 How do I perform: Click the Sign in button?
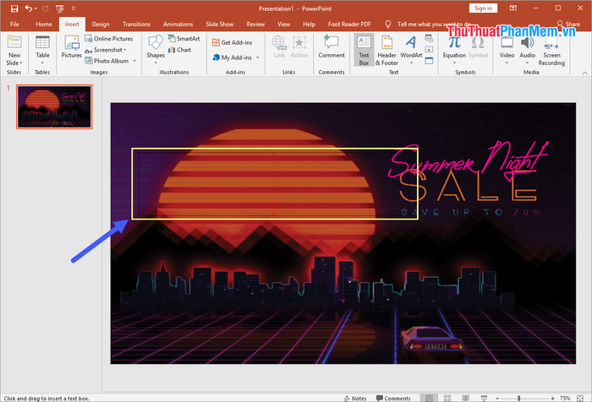tap(483, 8)
